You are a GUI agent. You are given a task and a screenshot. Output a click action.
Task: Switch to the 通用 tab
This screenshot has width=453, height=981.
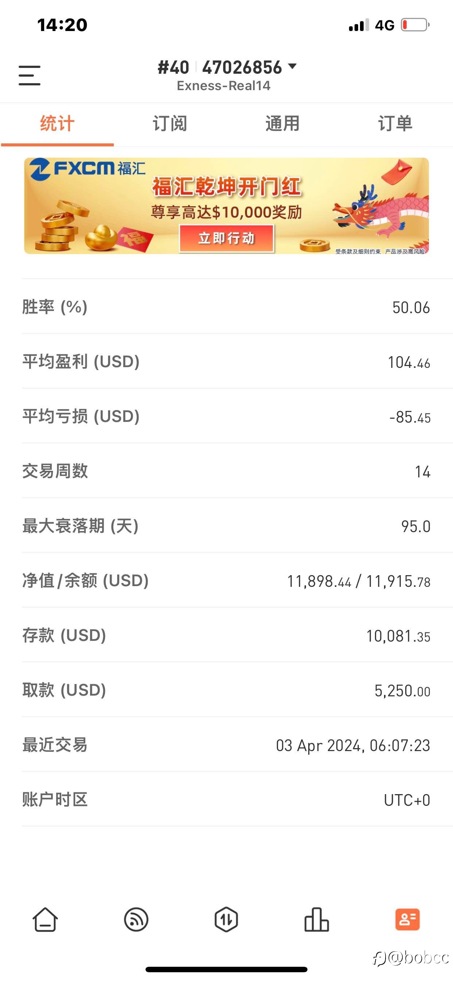(x=282, y=124)
